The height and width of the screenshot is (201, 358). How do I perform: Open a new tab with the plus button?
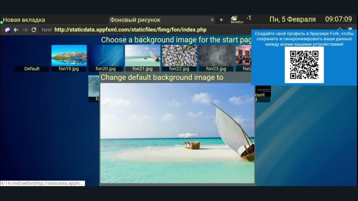(x=221, y=20)
